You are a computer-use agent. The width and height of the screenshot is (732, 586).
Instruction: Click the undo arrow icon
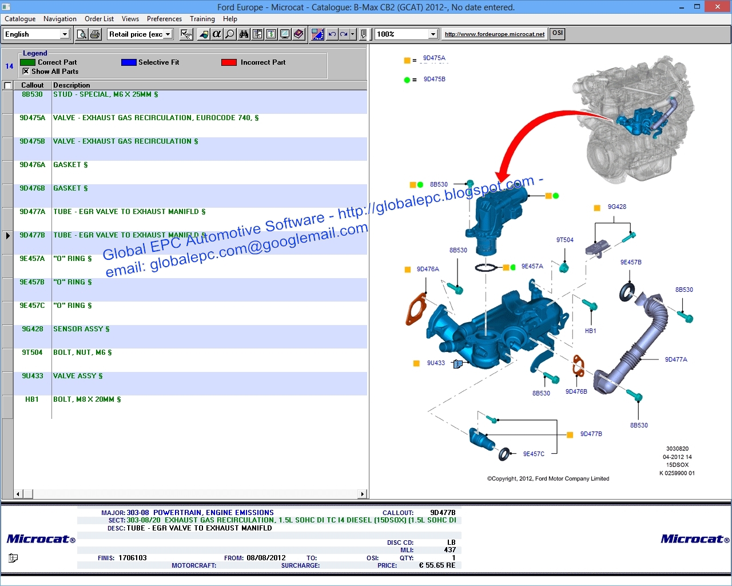(331, 34)
